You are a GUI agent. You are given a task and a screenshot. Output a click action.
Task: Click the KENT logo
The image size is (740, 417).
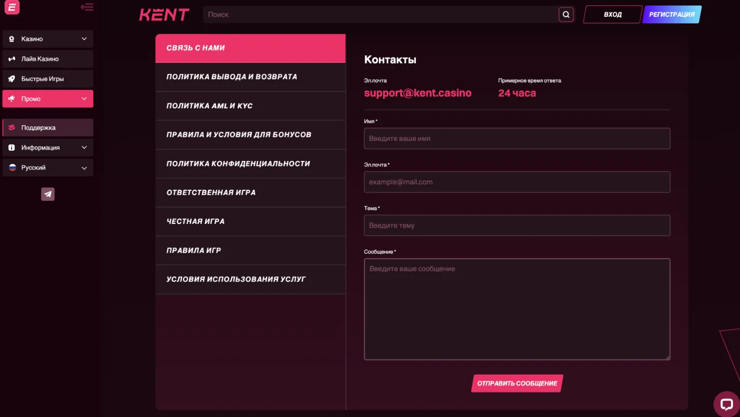click(x=164, y=15)
